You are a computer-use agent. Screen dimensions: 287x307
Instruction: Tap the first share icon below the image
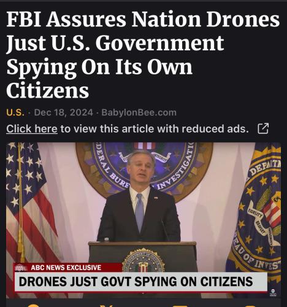pyautogui.click(x=34, y=305)
